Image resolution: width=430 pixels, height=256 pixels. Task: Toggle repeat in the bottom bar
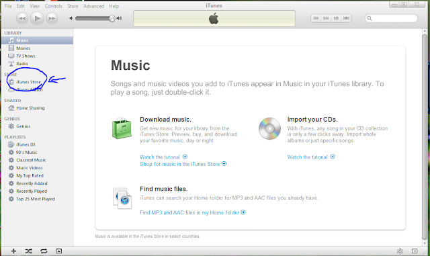pyautogui.click(x=44, y=251)
